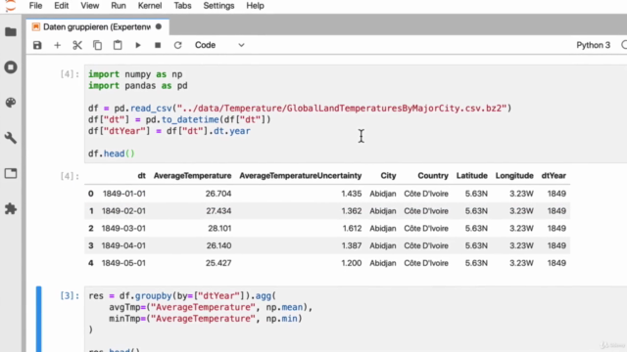Open the Settings menu
Image resolution: width=627 pixels, height=352 pixels.
point(218,6)
